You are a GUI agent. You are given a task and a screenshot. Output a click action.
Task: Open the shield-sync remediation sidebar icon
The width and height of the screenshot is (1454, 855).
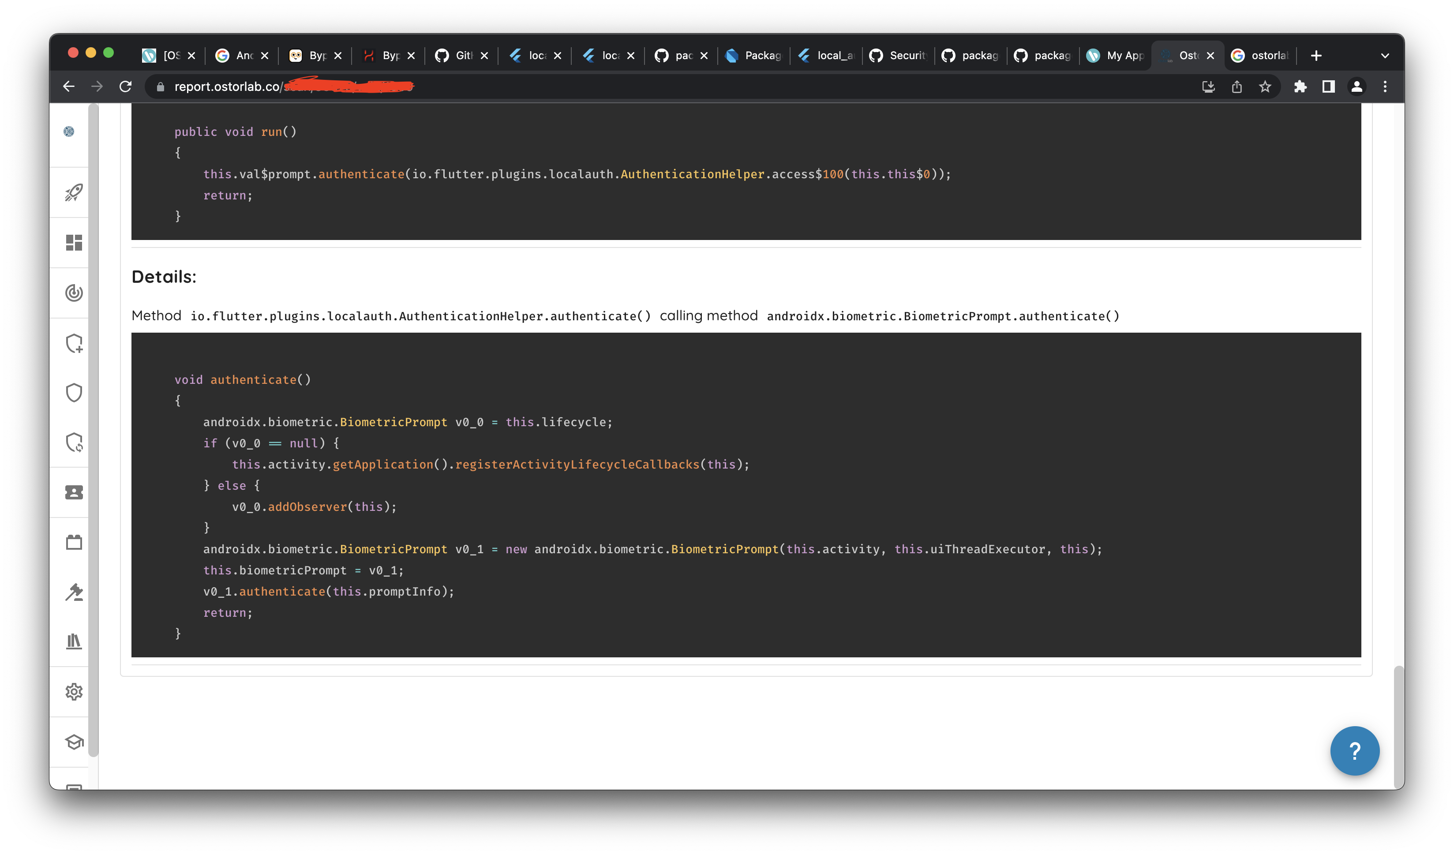coord(74,443)
